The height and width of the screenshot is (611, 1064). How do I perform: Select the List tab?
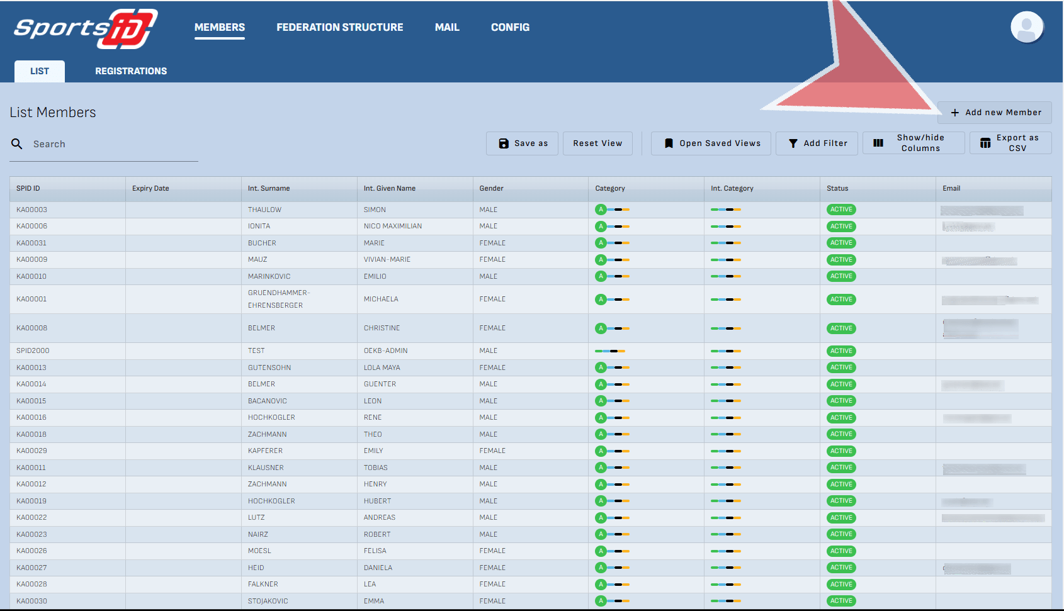pyautogui.click(x=40, y=71)
